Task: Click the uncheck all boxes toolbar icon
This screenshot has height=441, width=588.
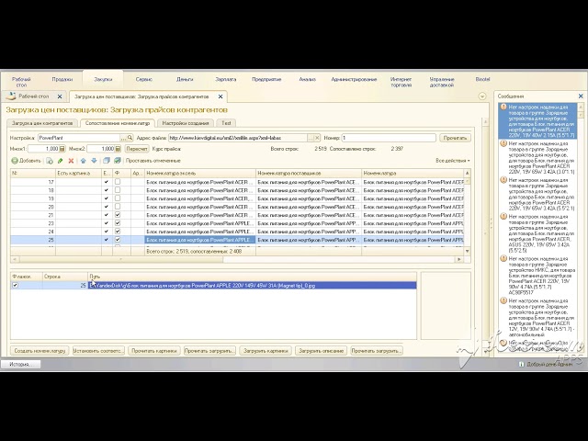Action: [107, 161]
